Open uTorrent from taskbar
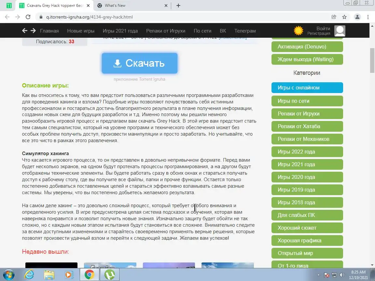The height and width of the screenshot is (281, 375). click(x=109, y=274)
